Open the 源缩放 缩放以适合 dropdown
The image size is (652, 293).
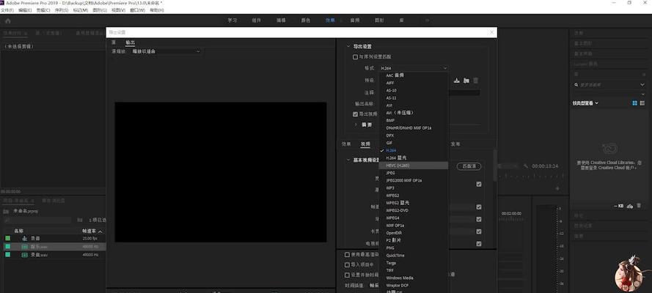(166, 51)
